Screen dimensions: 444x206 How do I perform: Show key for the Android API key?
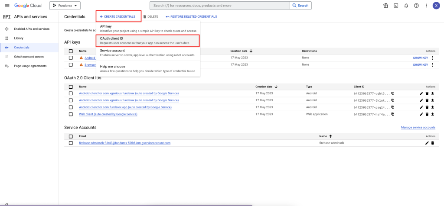tap(420, 58)
